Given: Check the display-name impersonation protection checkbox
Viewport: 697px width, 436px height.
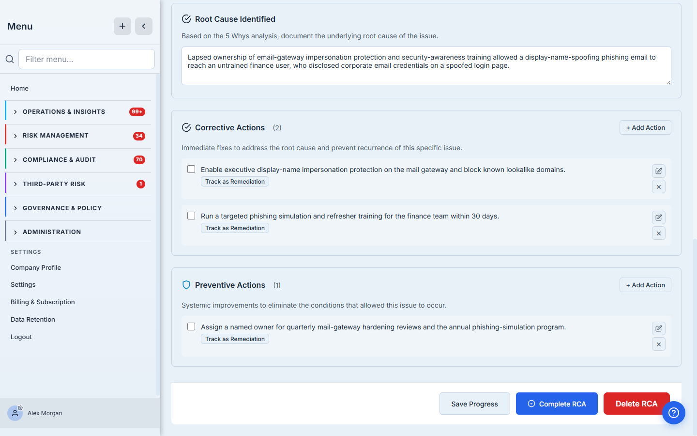Looking at the screenshot, I should tap(191, 169).
